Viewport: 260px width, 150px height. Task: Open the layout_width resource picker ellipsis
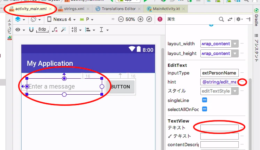(x=242, y=44)
